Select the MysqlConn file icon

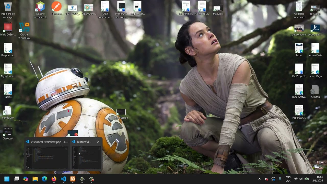click(x=8, y=71)
